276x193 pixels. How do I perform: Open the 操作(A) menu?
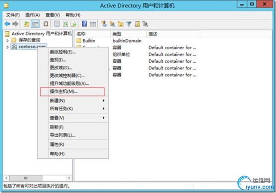pyautogui.click(x=32, y=15)
